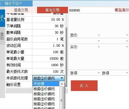Select the 买入 side tab
The height and width of the screenshot is (109, 129).
2,18
